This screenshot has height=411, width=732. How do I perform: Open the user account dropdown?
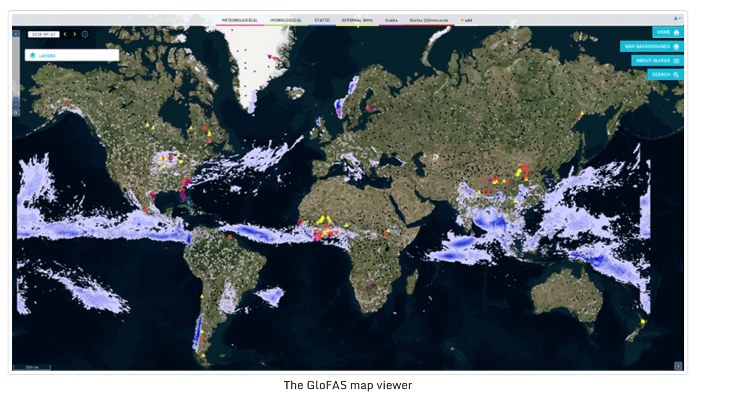point(677,18)
